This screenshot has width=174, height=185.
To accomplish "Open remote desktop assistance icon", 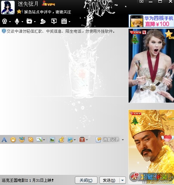I will [54, 21].
